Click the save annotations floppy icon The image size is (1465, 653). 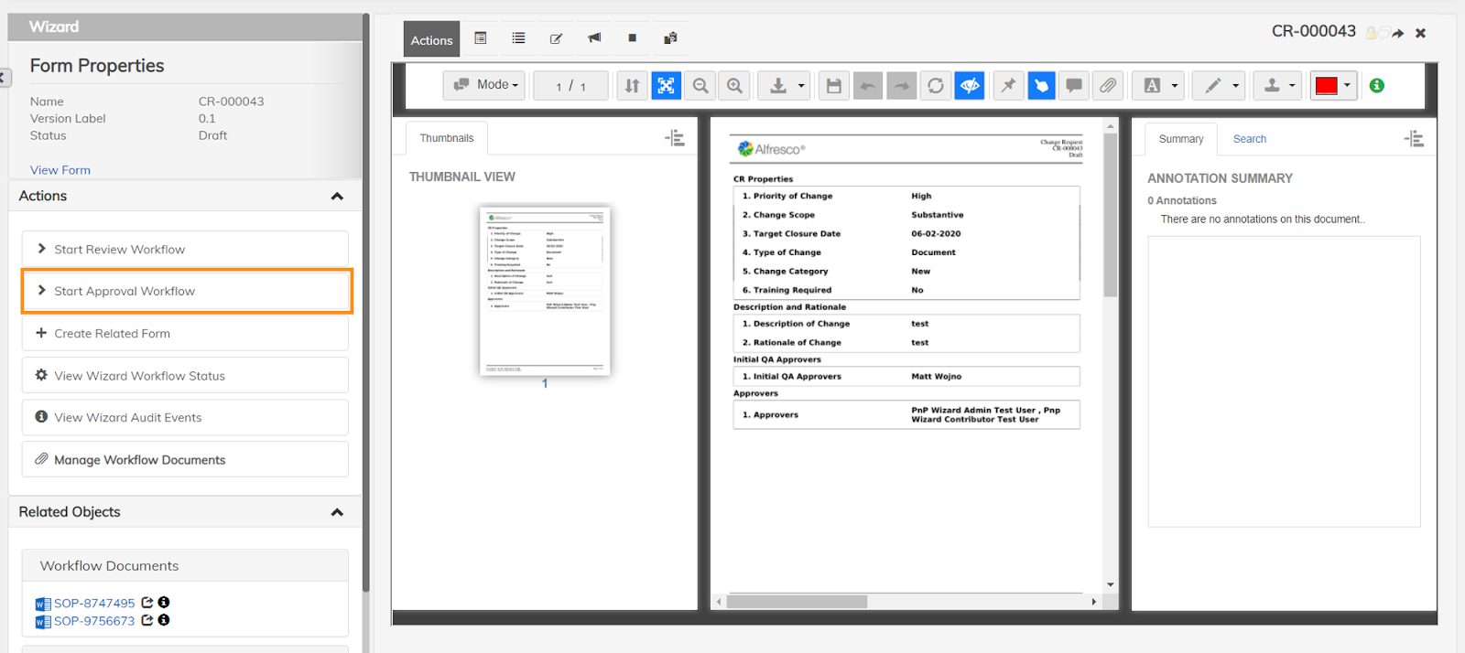[x=833, y=86]
